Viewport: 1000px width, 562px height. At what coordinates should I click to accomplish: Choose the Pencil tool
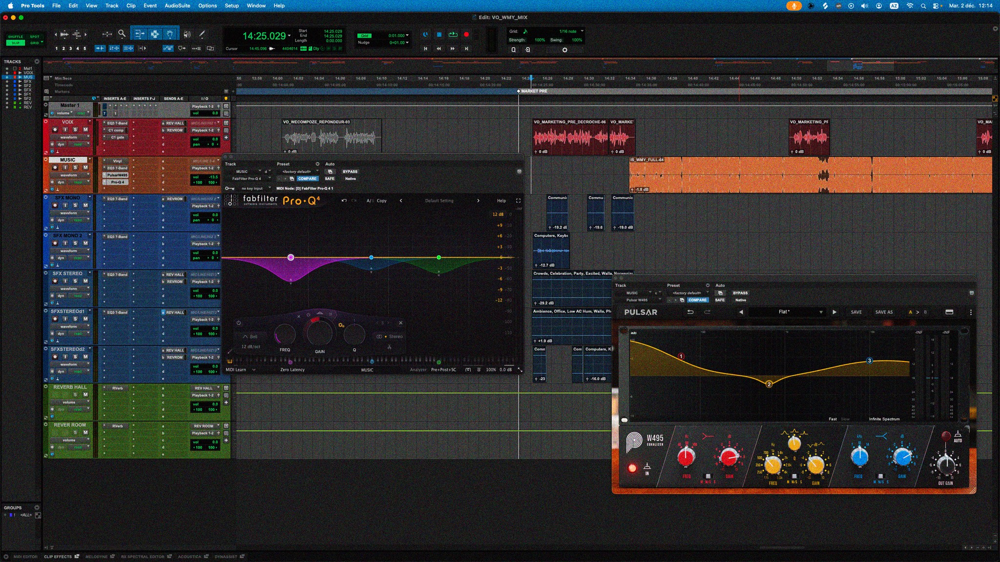click(x=202, y=34)
